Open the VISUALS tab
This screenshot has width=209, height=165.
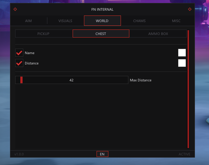[65, 21]
